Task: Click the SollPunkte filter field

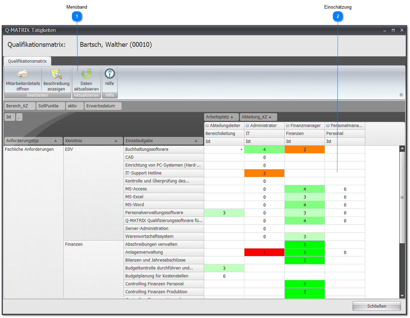Action: pyautogui.click(x=51, y=106)
